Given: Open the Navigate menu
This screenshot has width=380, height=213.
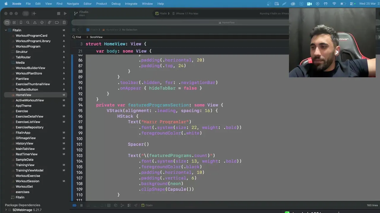Looking at the screenshot, I should (x=73, y=4).
